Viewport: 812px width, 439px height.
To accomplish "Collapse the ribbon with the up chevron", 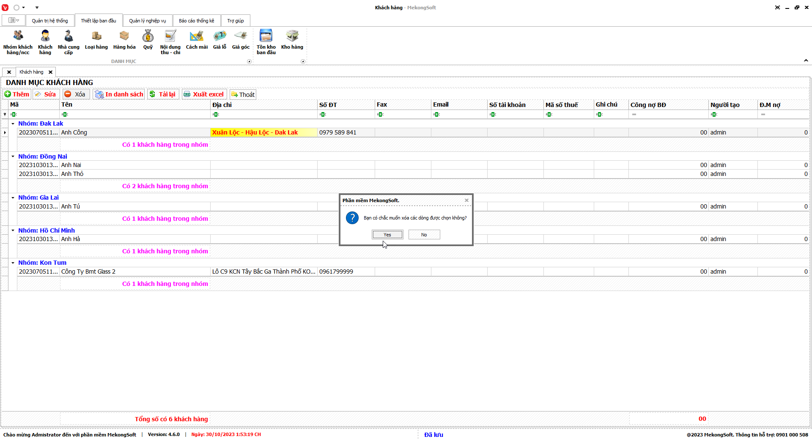I will click(x=806, y=61).
